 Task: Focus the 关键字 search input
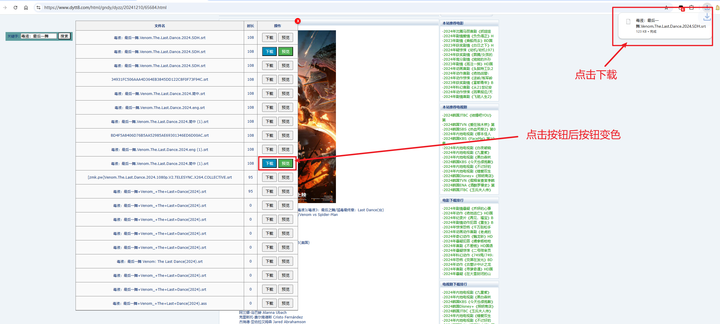tap(39, 36)
